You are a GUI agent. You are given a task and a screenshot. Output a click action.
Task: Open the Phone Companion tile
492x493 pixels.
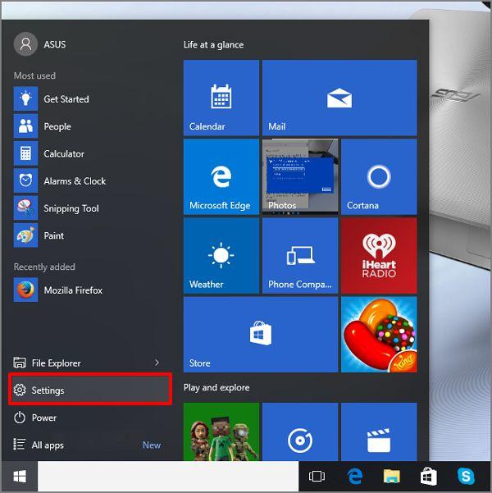coord(300,256)
